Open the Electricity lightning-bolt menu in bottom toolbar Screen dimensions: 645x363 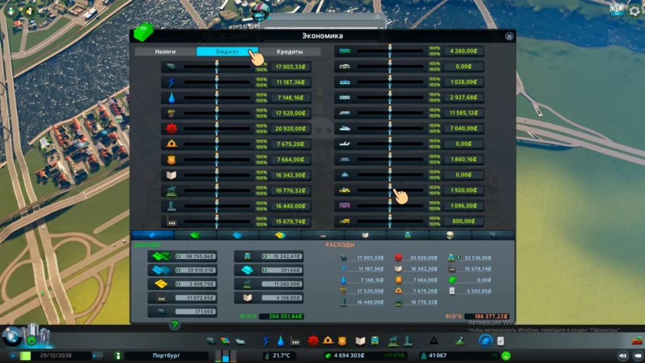click(x=266, y=341)
